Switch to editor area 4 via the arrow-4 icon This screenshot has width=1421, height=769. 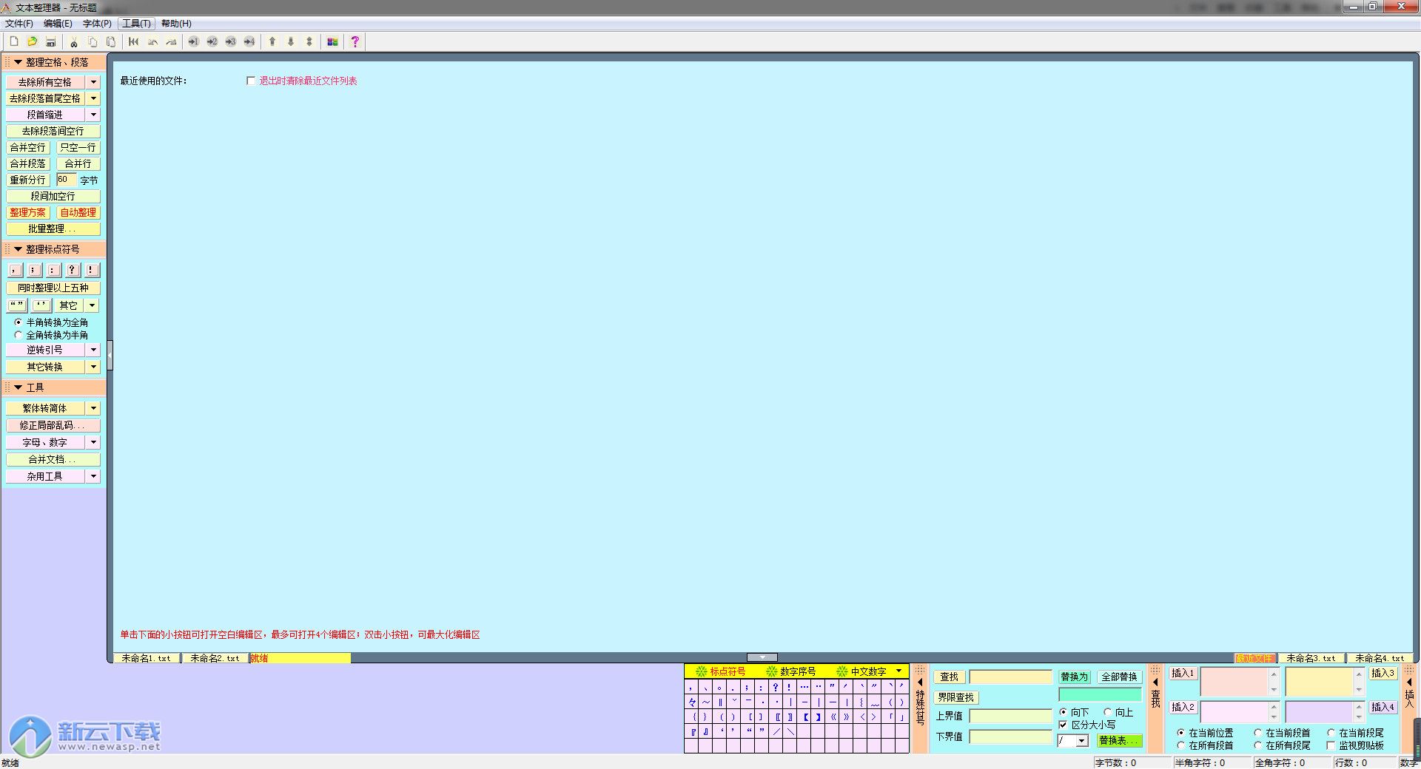[249, 41]
